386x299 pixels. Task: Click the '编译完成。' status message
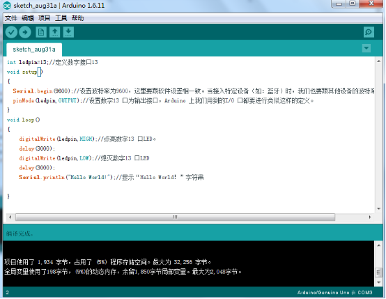tap(20, 233)
